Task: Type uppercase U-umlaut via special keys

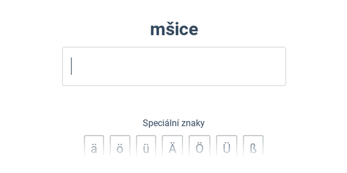Action: pyautogui.click(x=226, y=146)
